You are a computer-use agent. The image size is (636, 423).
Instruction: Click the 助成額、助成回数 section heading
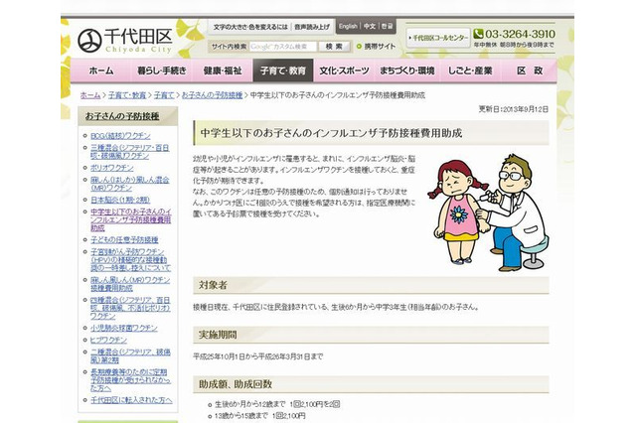236,384
